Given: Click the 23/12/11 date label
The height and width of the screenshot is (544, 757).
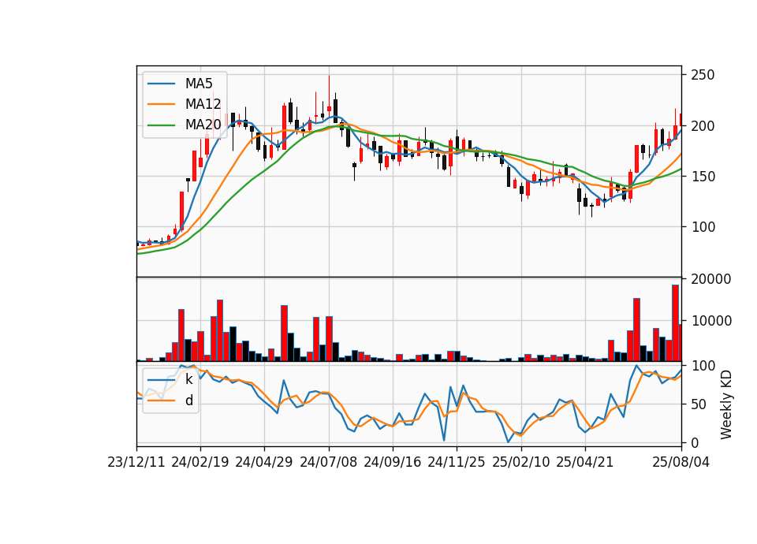Looking at the screenshot, I should point(136,462).
